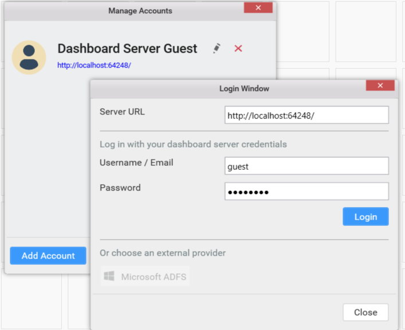Click the Password label text
The width and height of the screenshot is (405, 330).
[120, 188]
